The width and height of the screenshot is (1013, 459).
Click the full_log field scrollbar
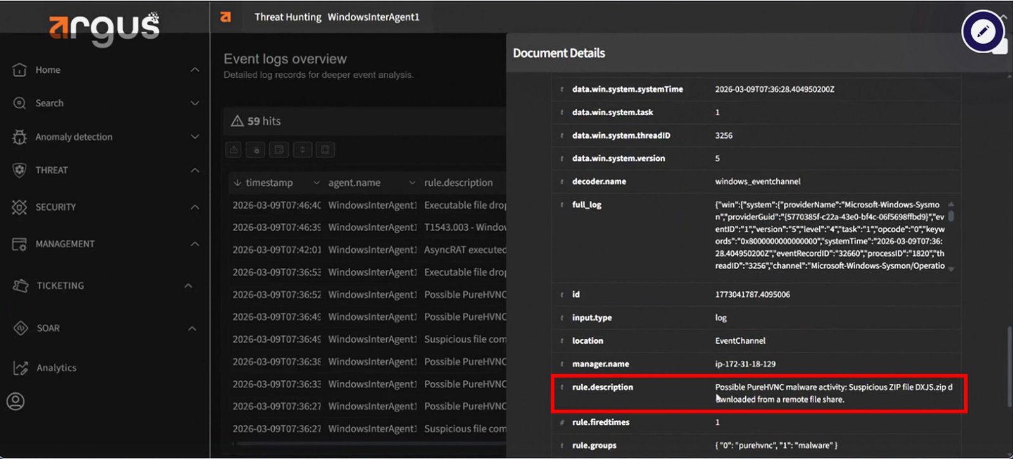951,215
